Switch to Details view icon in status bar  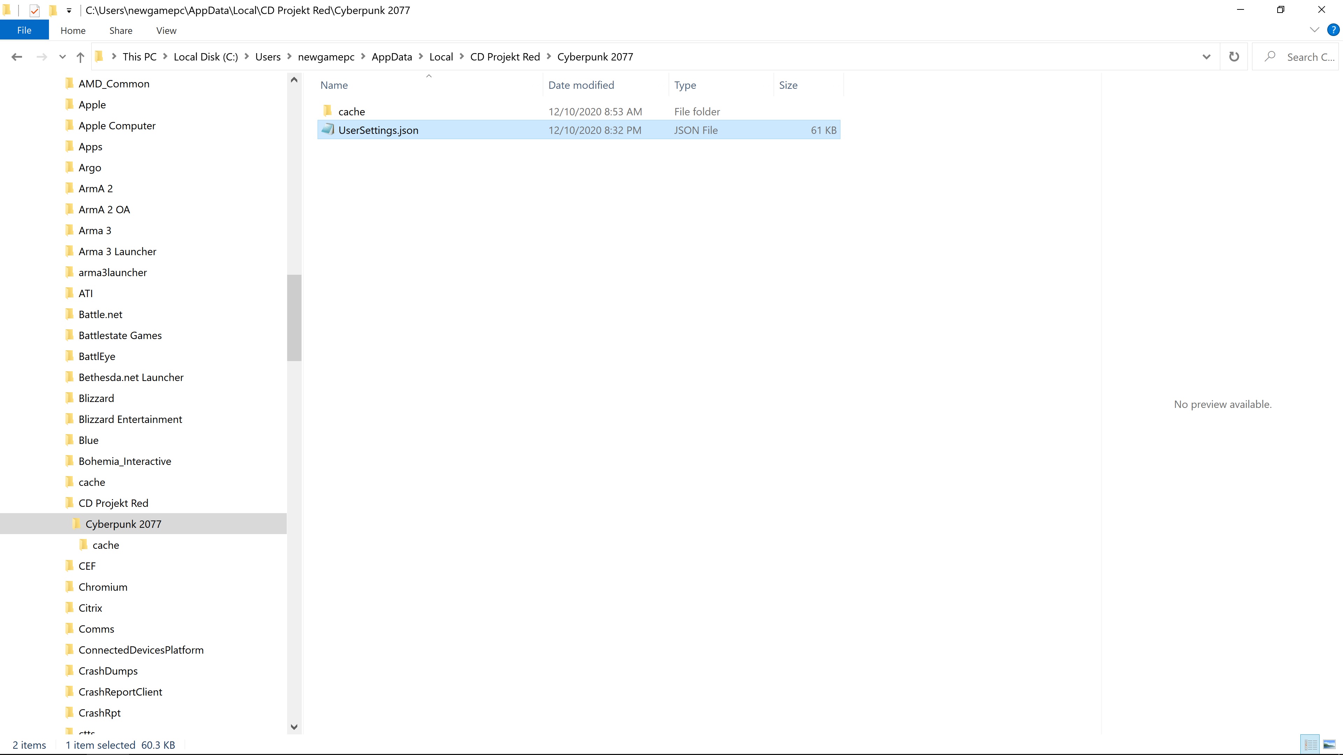pyautogui.click(x=1311, y=745)
